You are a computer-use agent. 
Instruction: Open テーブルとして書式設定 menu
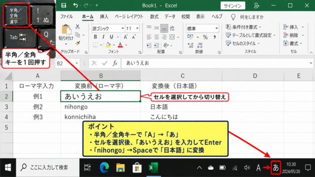(x=251, y=35)
